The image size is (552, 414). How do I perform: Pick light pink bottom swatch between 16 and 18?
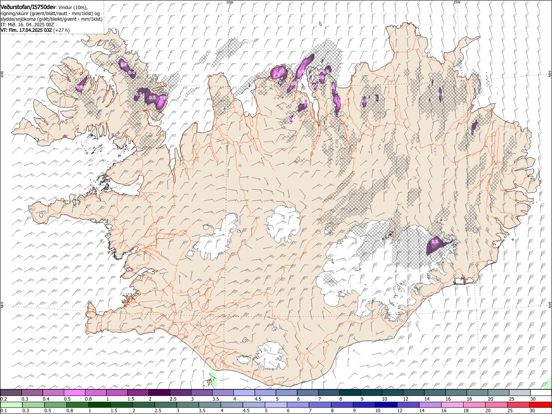452,405
